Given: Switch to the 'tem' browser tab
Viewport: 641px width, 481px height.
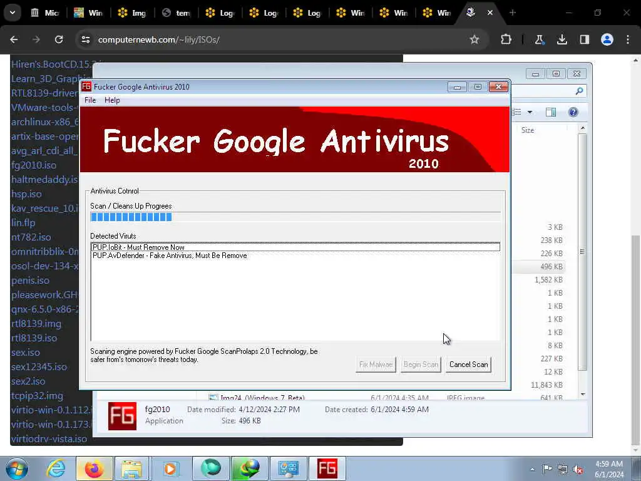Looking at the screenshot, I should click(x=176, y=13).
